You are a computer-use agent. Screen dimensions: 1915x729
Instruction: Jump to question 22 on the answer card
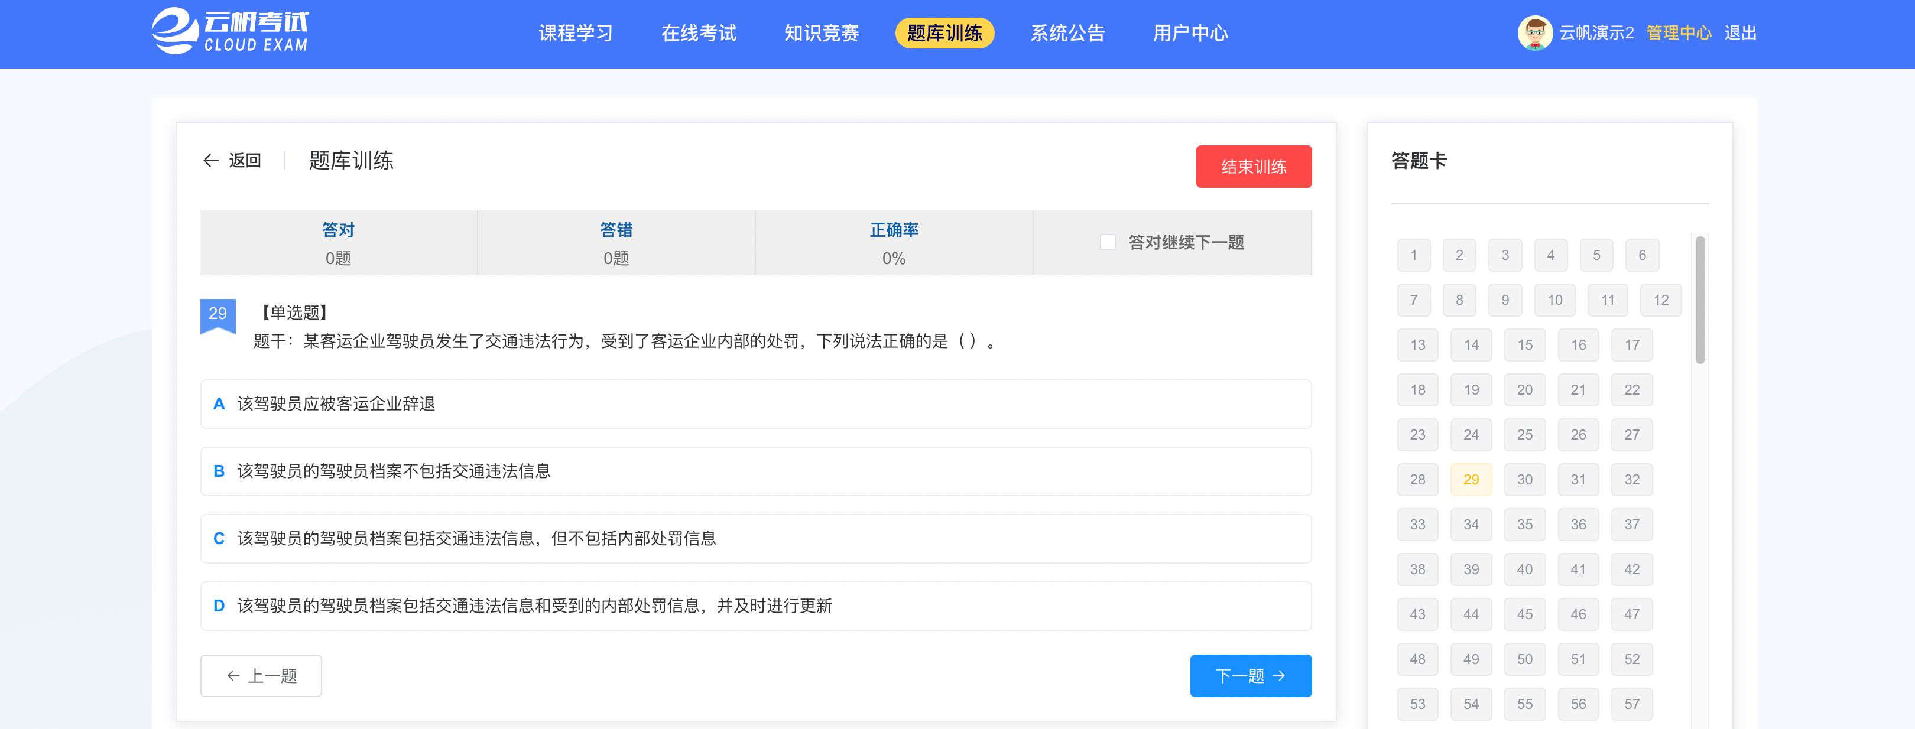coord(1632,390)
